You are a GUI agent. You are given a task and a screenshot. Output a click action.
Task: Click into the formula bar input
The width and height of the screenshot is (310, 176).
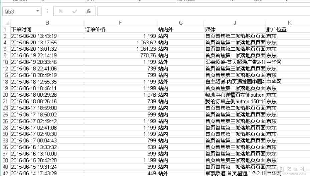(204, 11)
